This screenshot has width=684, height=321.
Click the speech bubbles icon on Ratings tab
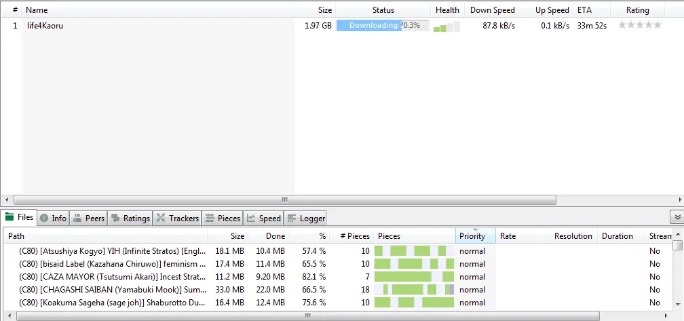[115, 218]
